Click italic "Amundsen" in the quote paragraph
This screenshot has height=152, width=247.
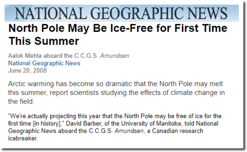(x=129, y=131)
